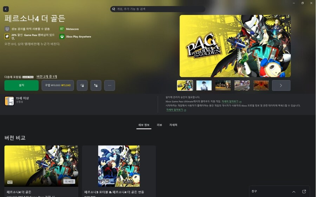Viewport: 316px width, 197px height.
Task: Open the '버전 2개 중 1개' versions link
Action: 47,77
